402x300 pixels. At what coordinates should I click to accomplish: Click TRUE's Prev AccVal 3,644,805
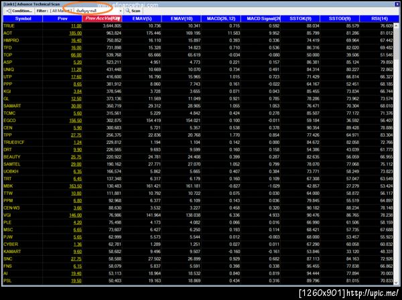click(112, 26)
